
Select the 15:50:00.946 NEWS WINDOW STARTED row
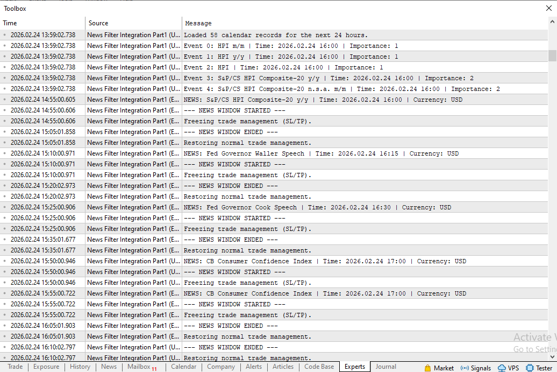274,272
